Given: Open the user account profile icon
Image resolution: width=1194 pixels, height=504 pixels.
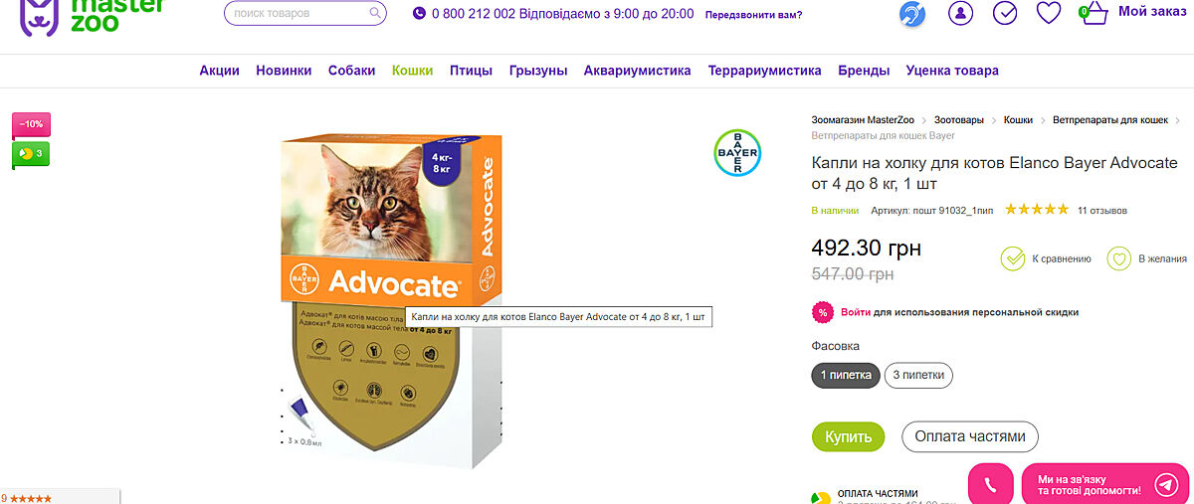Looking at the screenshot, I should [x=960, y=13].
